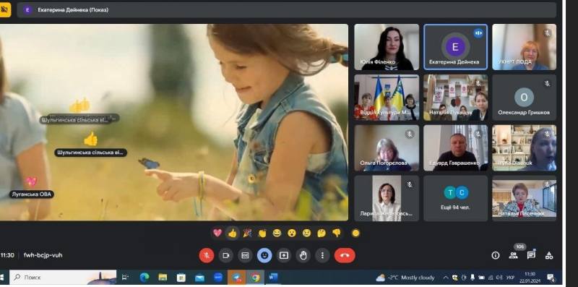Open the chat with everyone panel

pos(531,255)
